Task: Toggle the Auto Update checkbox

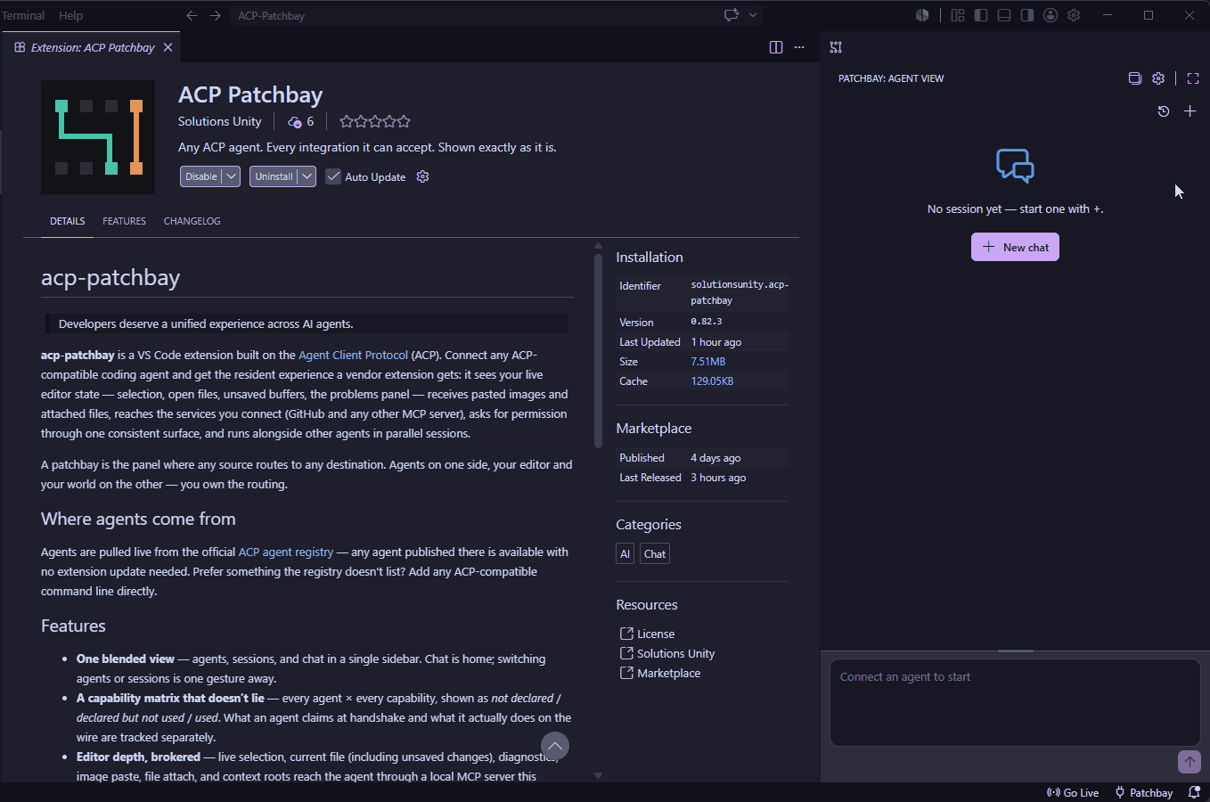Action: (333, 176)
